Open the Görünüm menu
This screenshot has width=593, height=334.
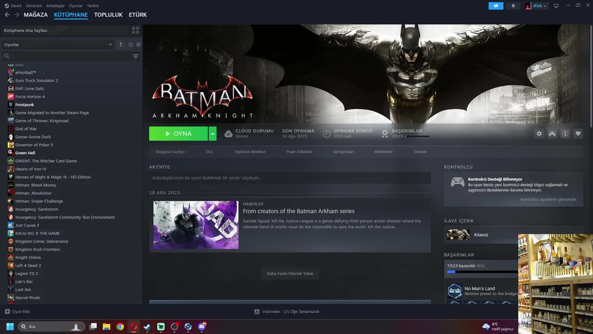[34, 6]
